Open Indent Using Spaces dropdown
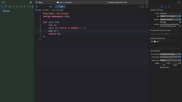 coord(170,60)
